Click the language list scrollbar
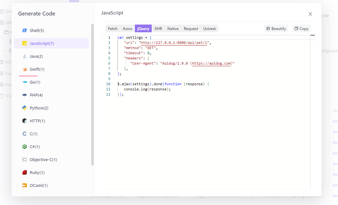Image resolution: width=338 pixels, height=205 pixels. click(93, 95)
